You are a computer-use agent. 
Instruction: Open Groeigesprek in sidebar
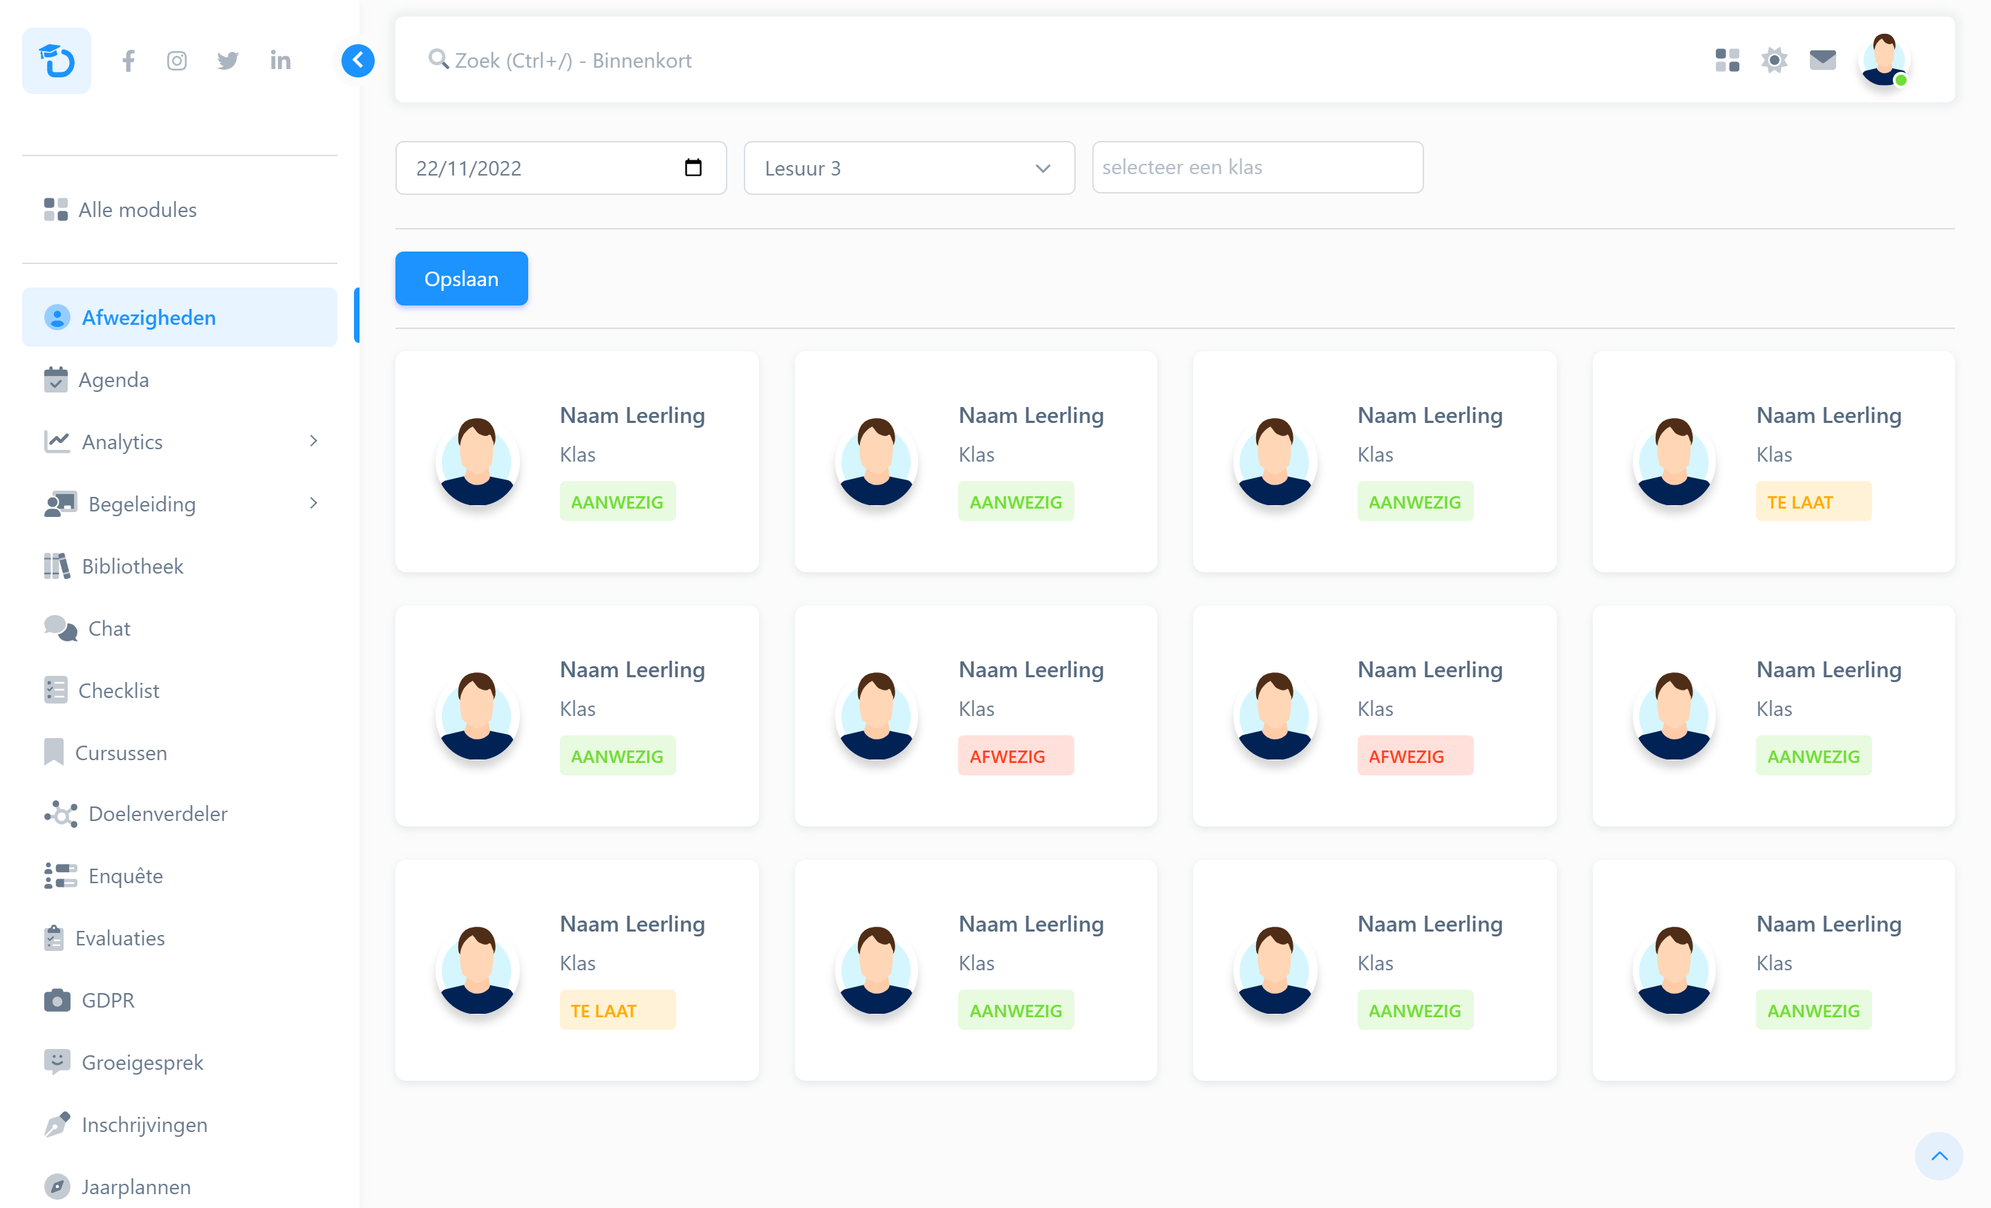[x=179, y=1063]
